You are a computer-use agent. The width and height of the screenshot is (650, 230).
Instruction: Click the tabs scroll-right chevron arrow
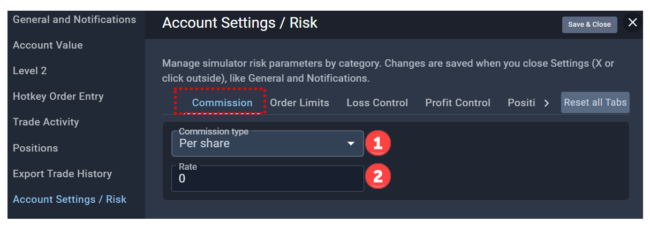[x=546, y=103]
